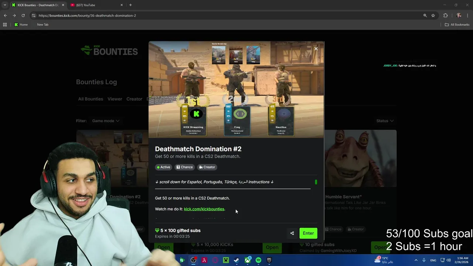Click the Chance tag in modal
Viewport: 473px width, 266px height.
pyautogui.click(x=184, y=167)
